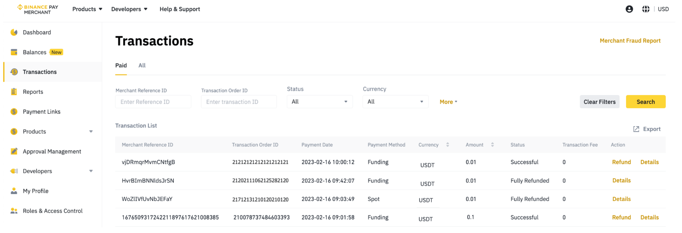The width and height of the screenshot is (682, 233).
Task: Click the Merchant Reference ID column header
Action: point(147,145)
